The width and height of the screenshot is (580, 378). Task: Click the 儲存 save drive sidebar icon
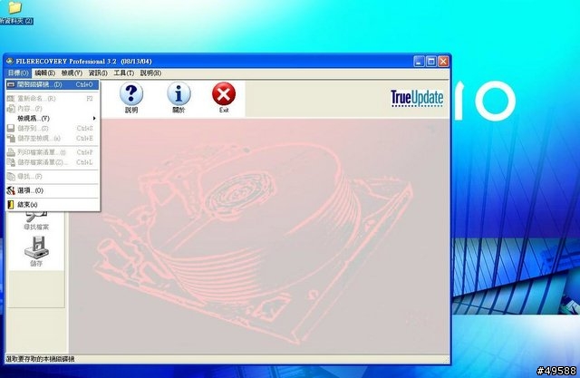click(x=36, y=251)
